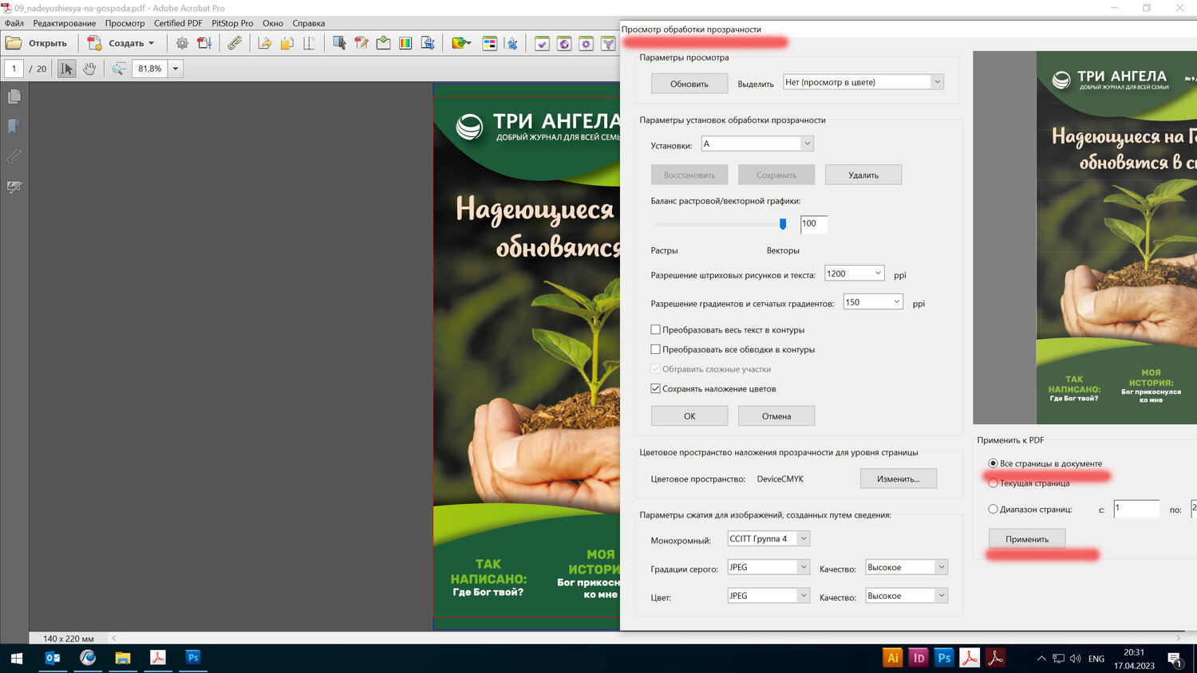Click the 'Удалить' delete preset button

863,175
